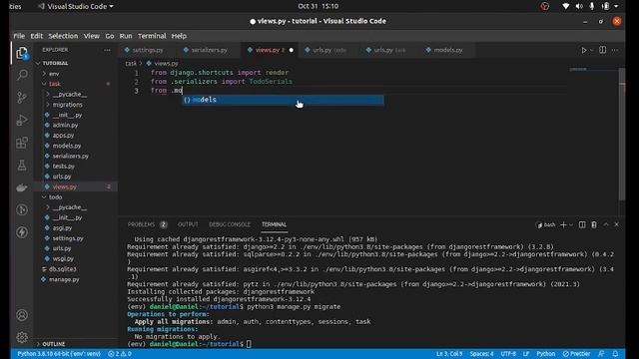Switch to the serializers.py tab
639x359 pixels.
(209, 50)
